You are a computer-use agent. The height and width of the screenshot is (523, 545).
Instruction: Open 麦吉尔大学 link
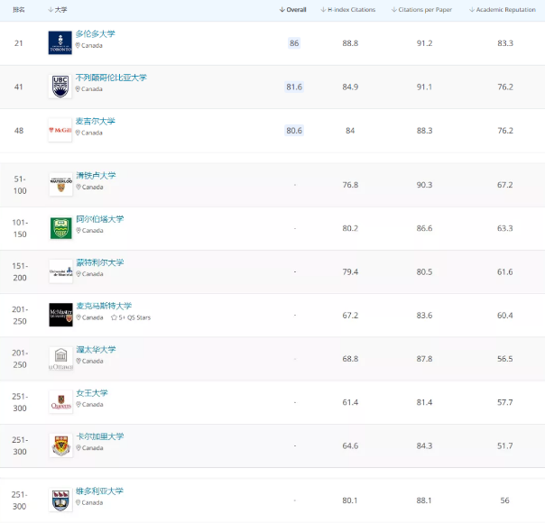[x=96, y=121]
